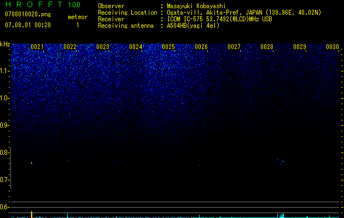Image resolution: width=344 pixels, height=218 pixels.
Task: Click the 0021 time marker
Action: [37, 47]
